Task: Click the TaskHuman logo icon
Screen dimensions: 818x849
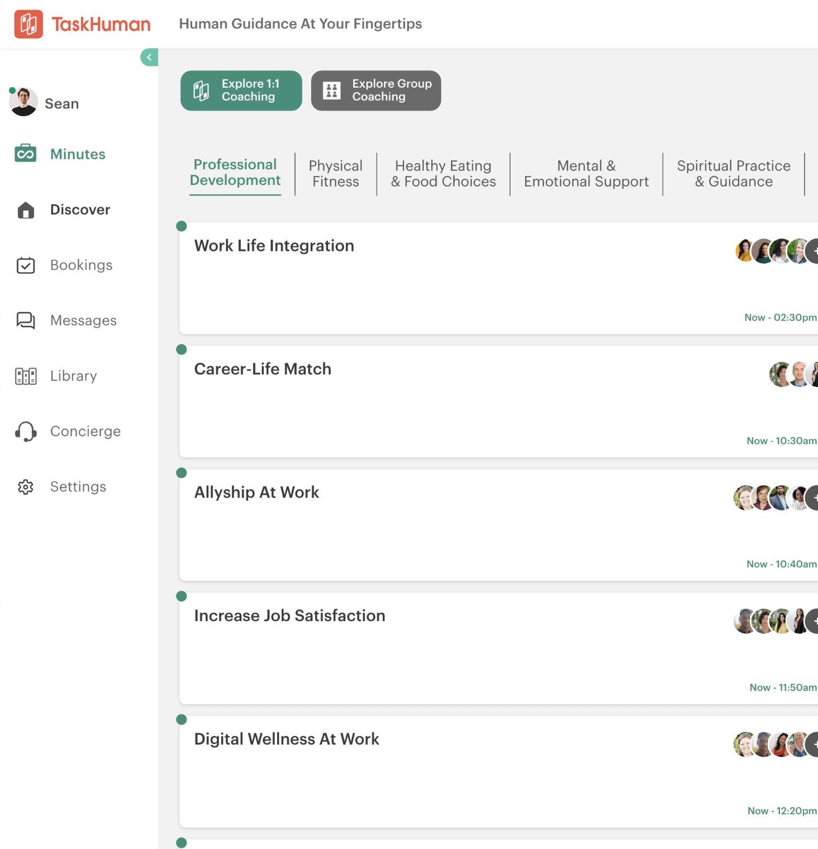Action: [28, 24]
